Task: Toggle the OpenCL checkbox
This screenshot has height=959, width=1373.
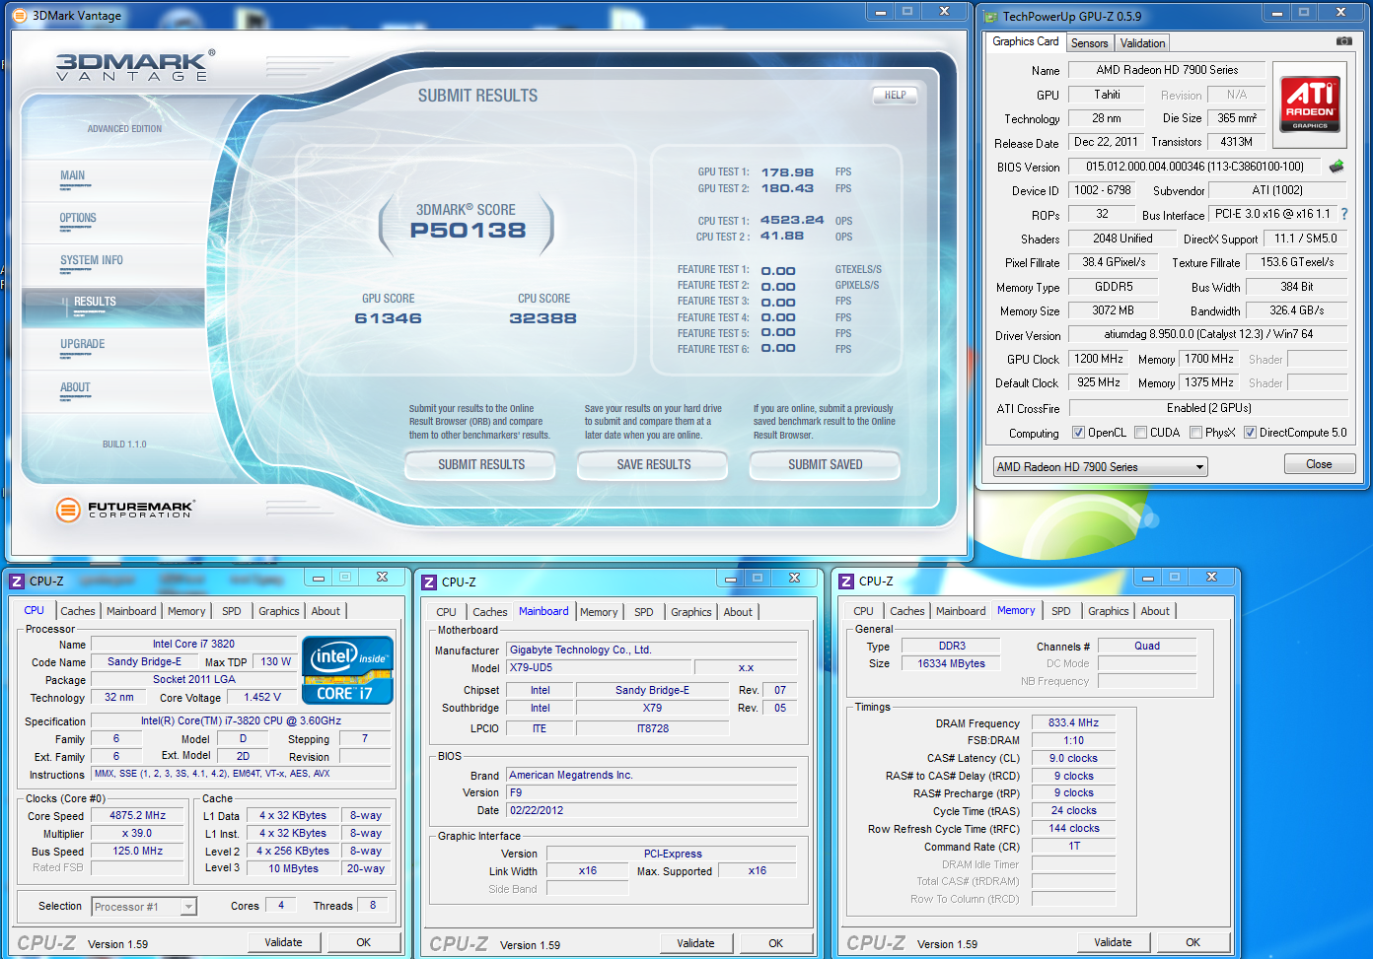Action: pyautogui.click(x=1079, y=433)
